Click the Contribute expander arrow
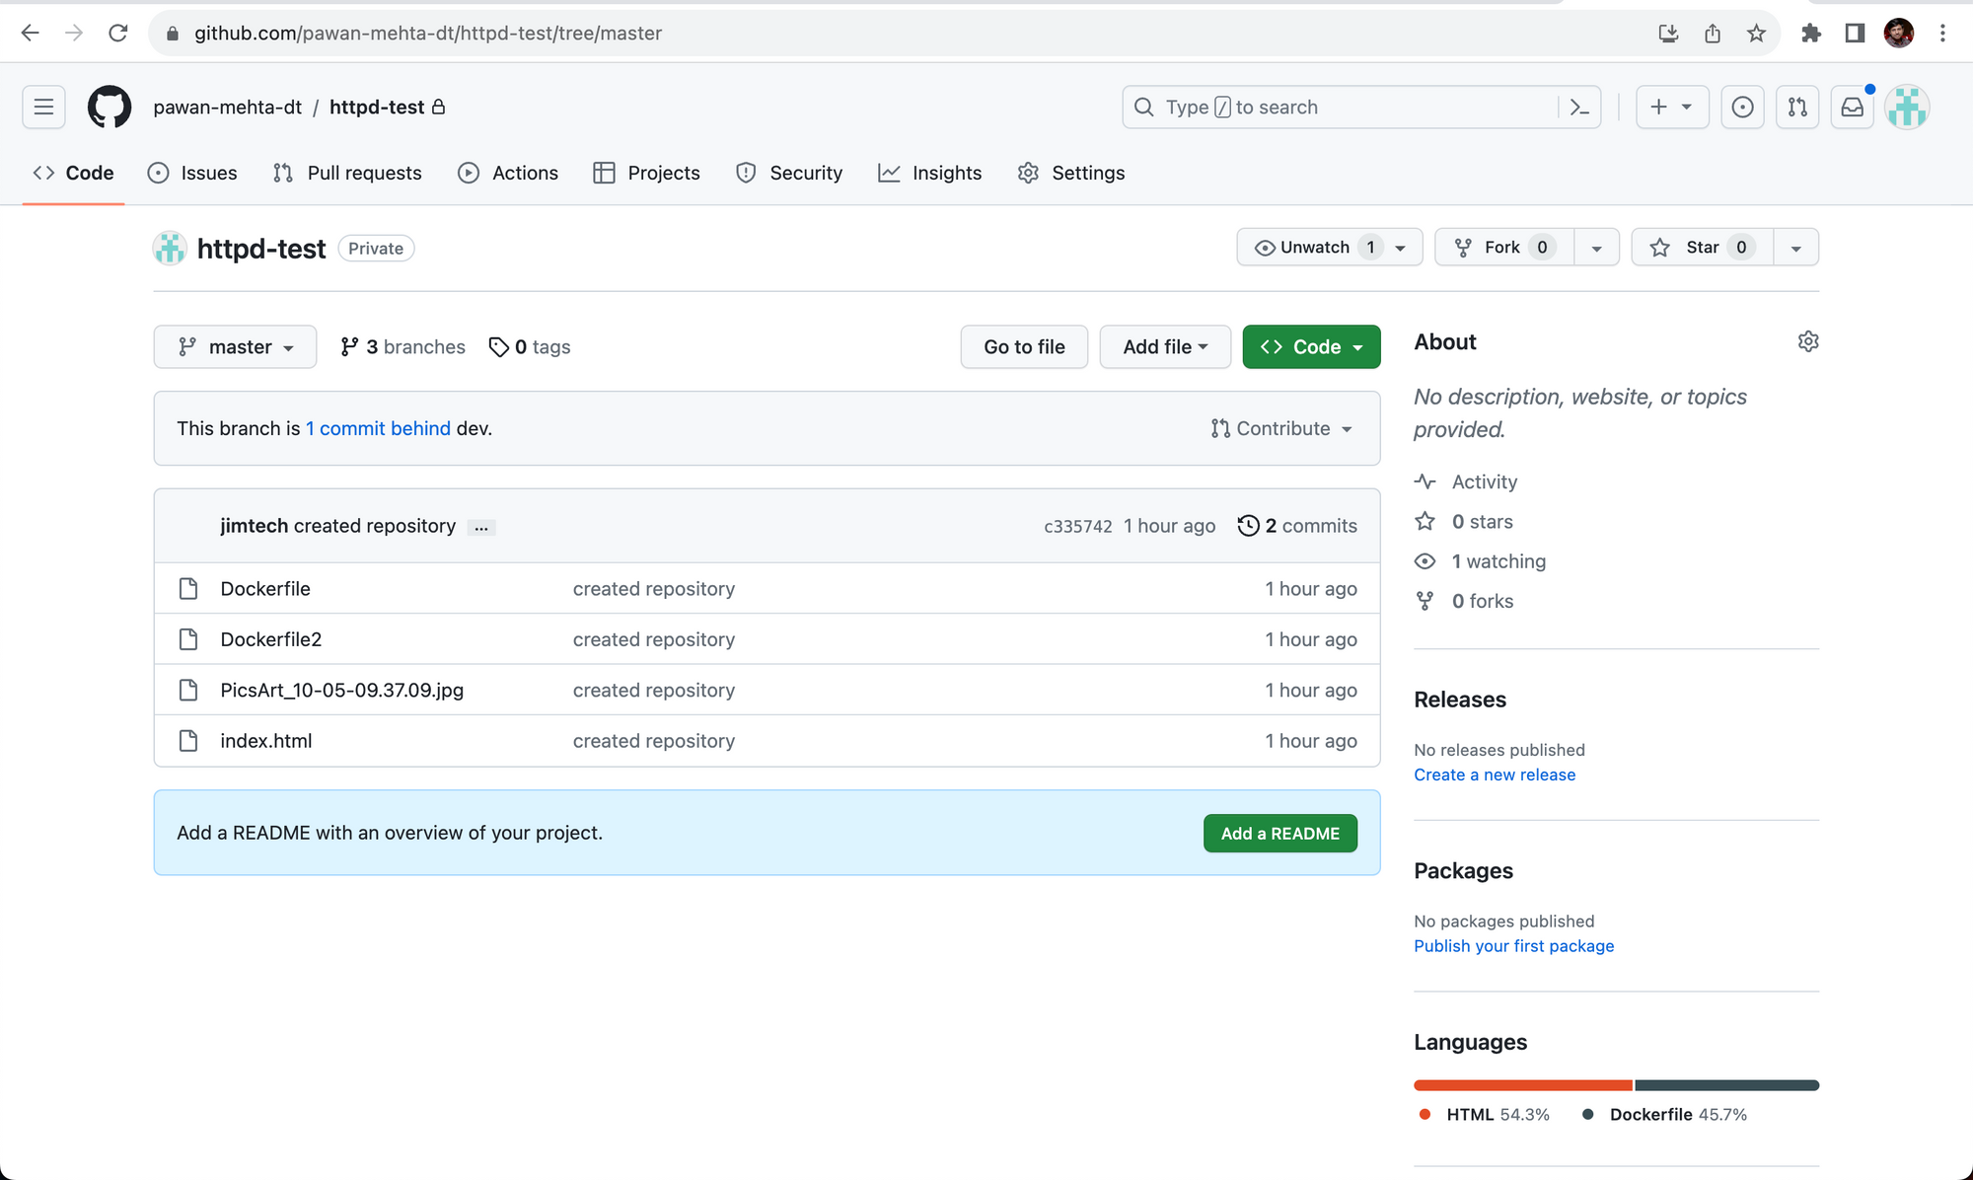The image size is (1973, 1180). point(1346,428)
